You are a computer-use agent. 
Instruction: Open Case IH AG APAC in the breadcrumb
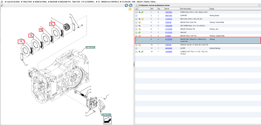13,2
